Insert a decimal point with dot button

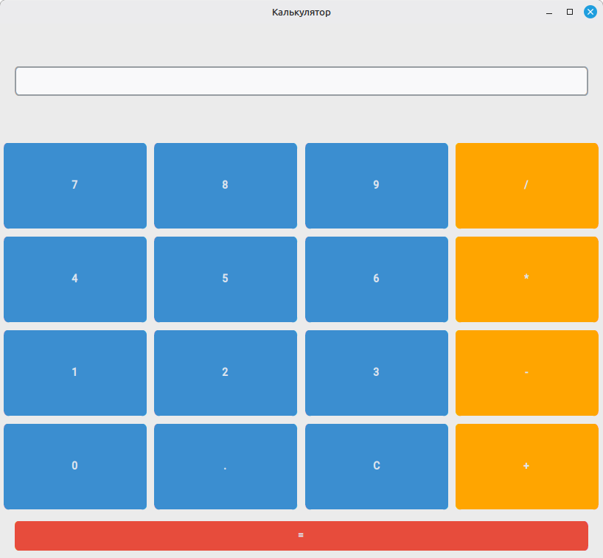click(x=226, y=467)
